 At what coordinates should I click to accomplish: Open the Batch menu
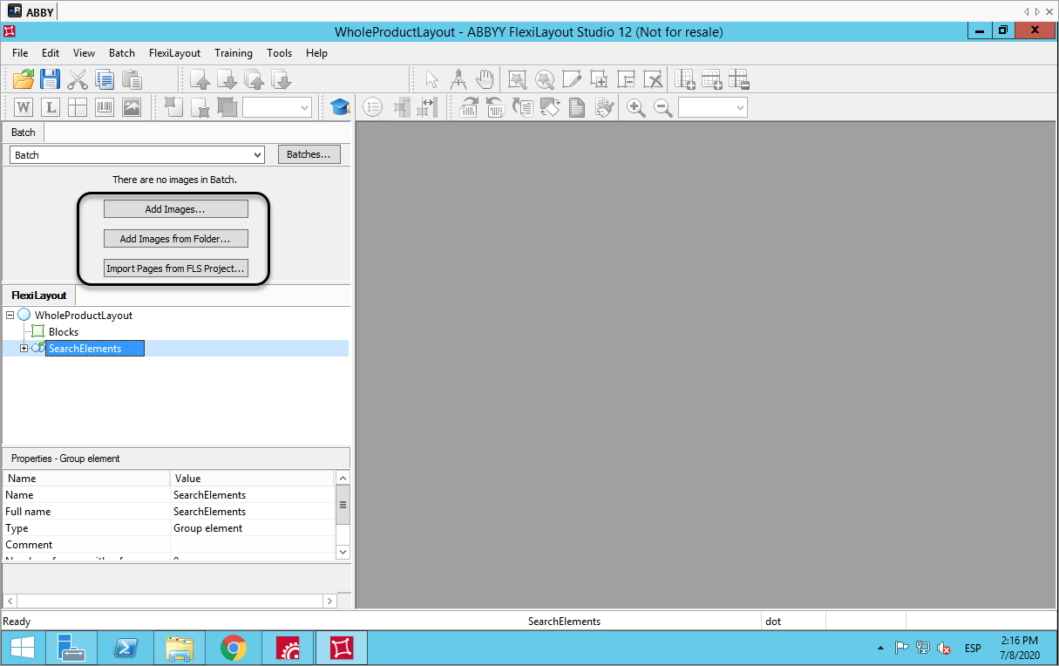point(122,53)
